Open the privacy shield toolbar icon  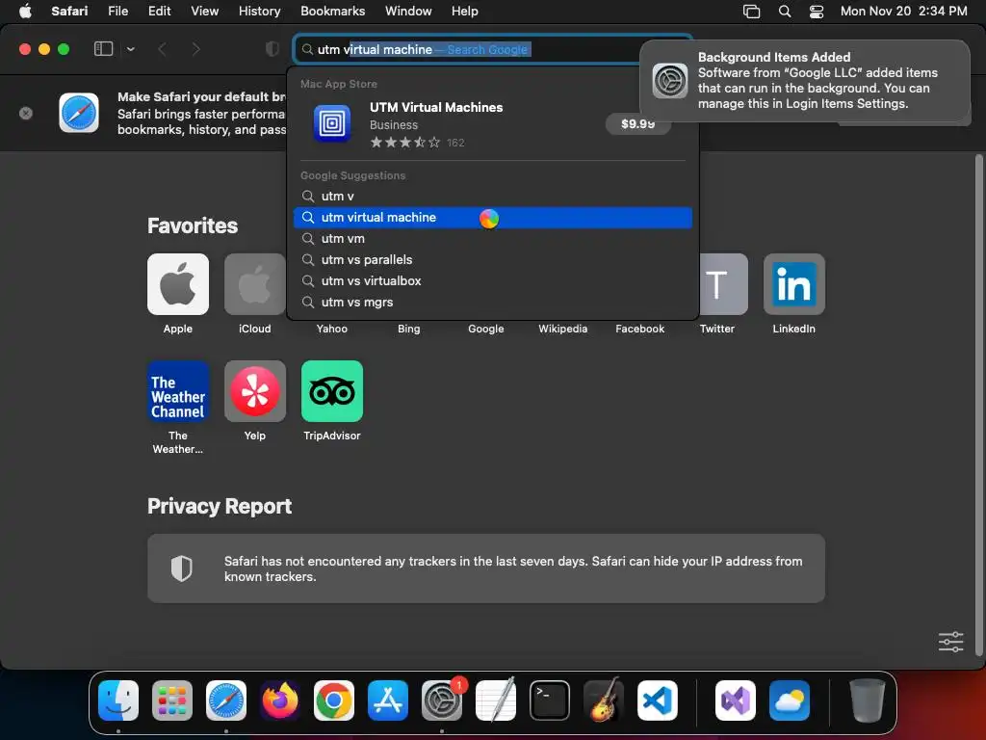click(x=272, y=48)
